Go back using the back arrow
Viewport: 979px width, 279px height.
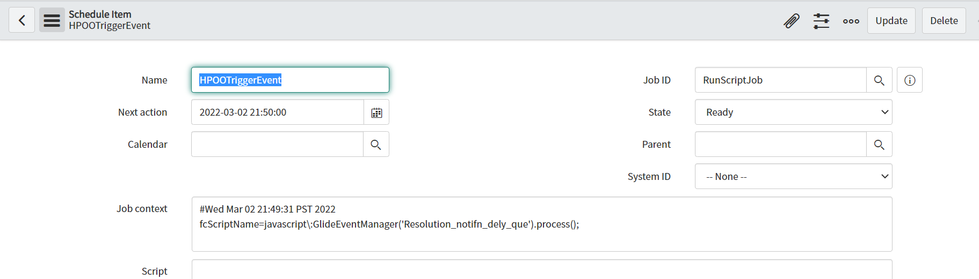[21, 20]
